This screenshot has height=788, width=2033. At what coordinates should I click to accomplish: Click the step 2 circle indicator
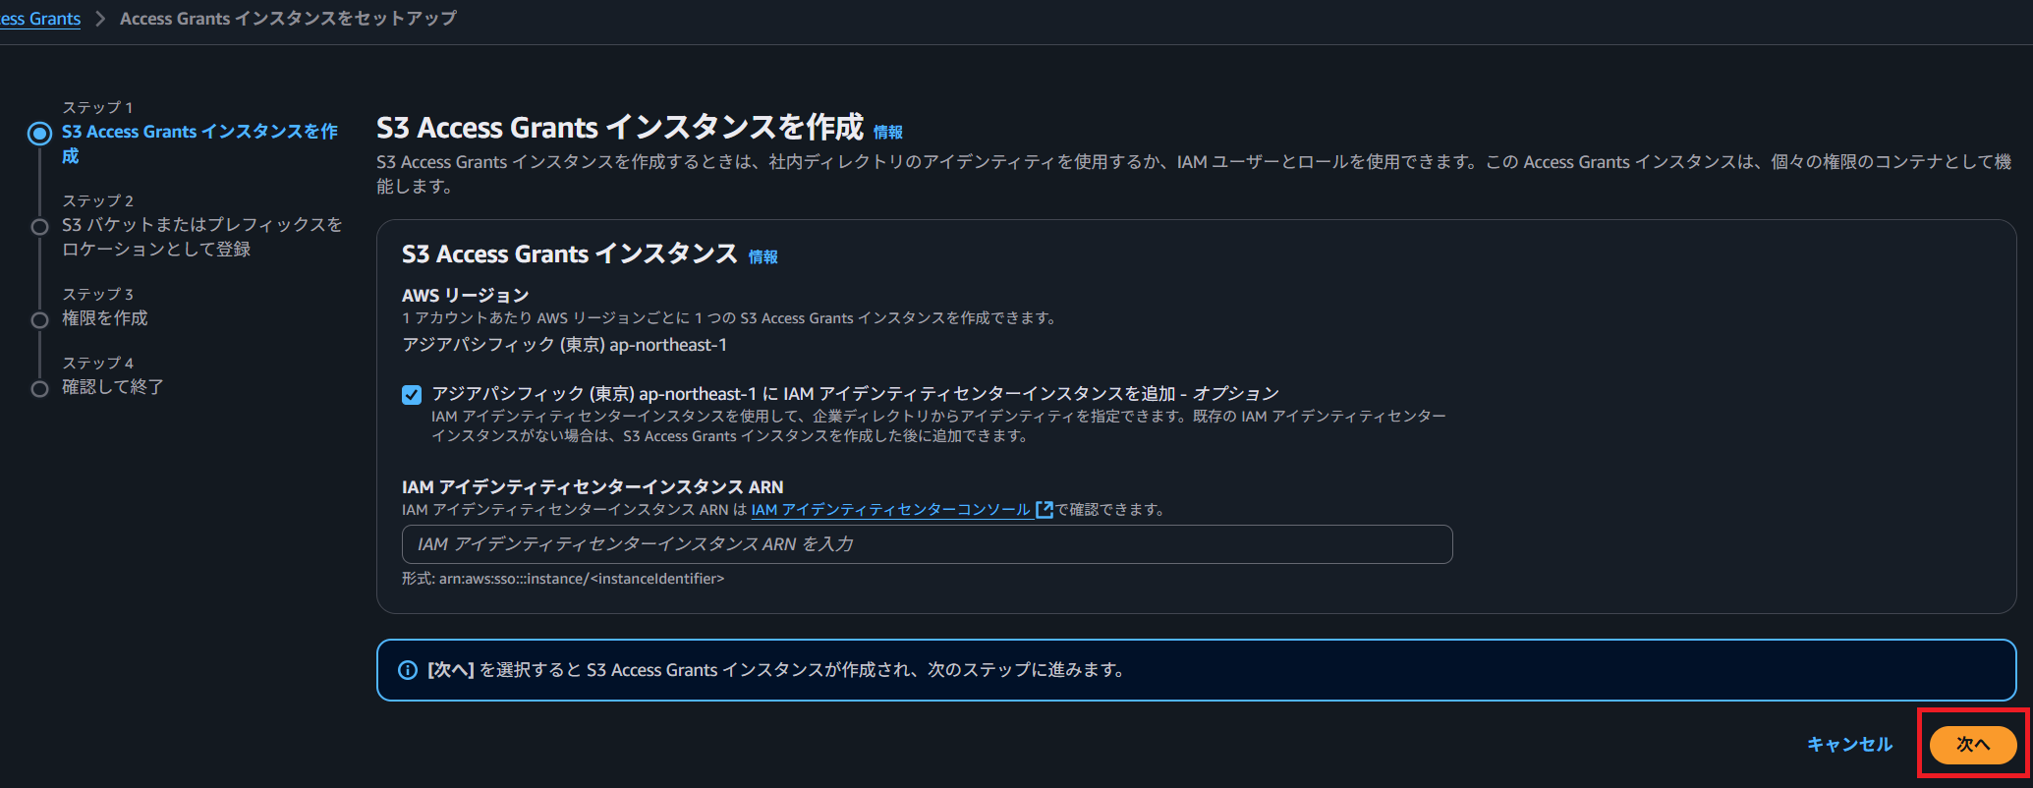pos(39,227)
